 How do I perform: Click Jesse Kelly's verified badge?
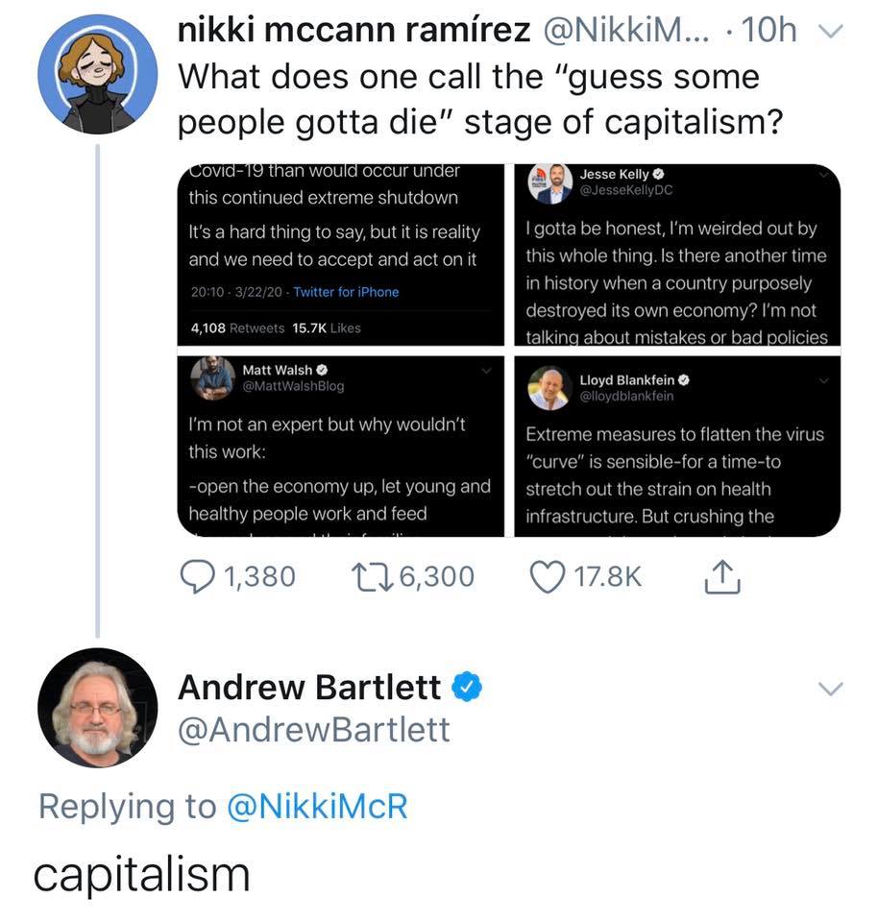[x=659, y=174]
